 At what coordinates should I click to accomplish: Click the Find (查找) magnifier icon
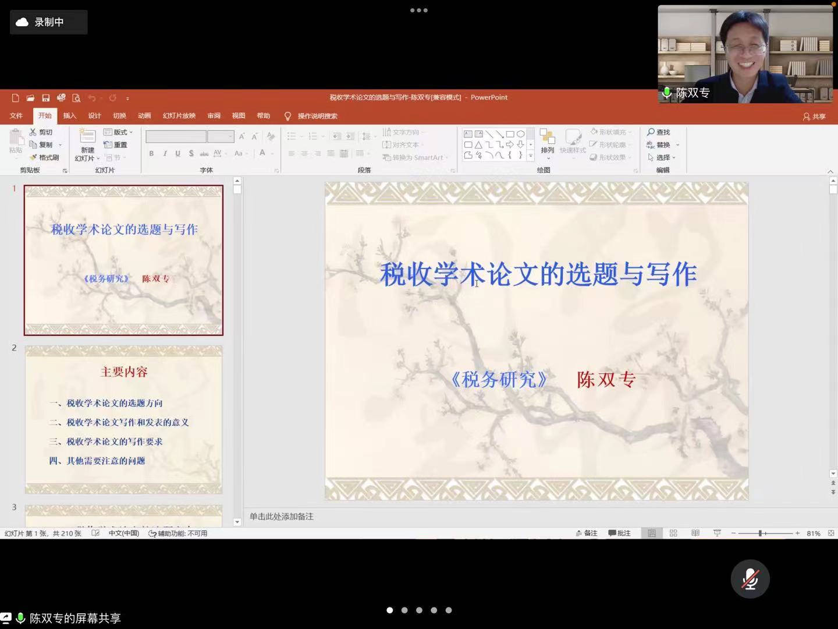pyautogui.click(x=651, y=132)
